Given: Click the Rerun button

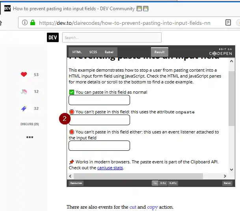Looking at the screenshot, I should [227, 183].
